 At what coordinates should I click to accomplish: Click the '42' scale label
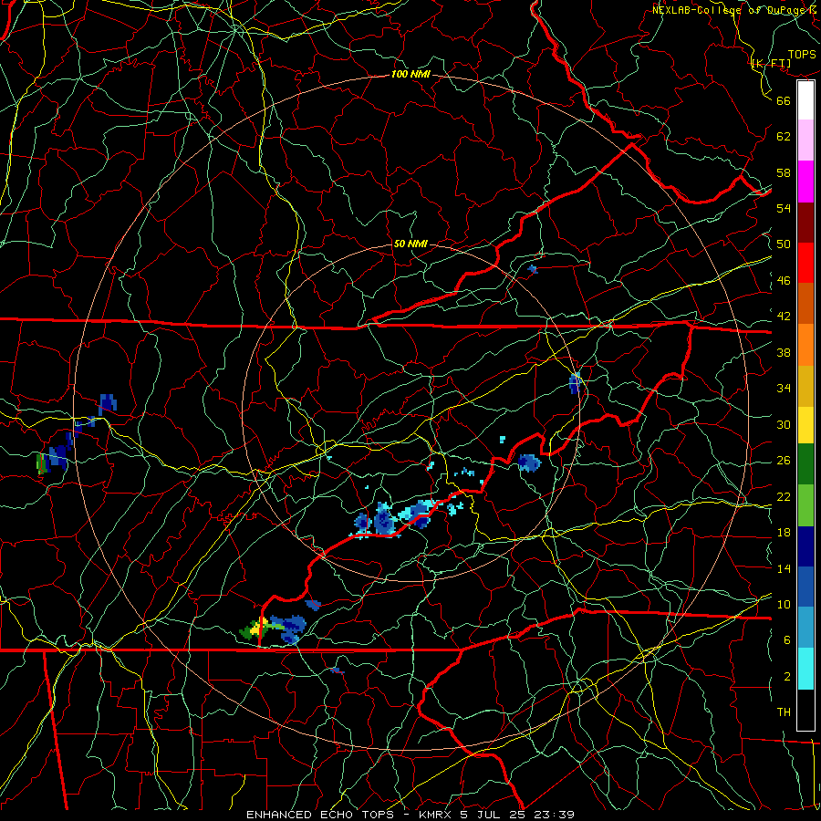[784, 317]
